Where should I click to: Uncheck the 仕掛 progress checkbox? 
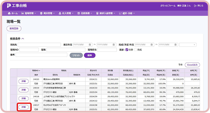[x=127, y=50]
